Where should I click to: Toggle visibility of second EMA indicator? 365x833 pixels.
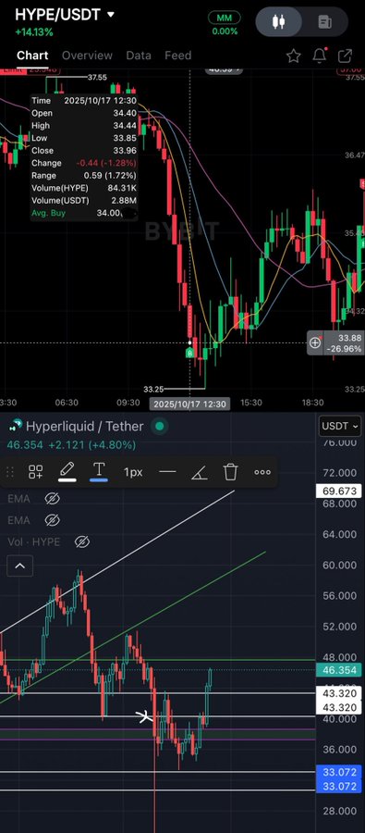tap(52, 519)
